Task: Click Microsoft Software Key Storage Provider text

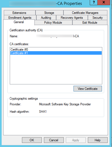Action: [65, 104]
